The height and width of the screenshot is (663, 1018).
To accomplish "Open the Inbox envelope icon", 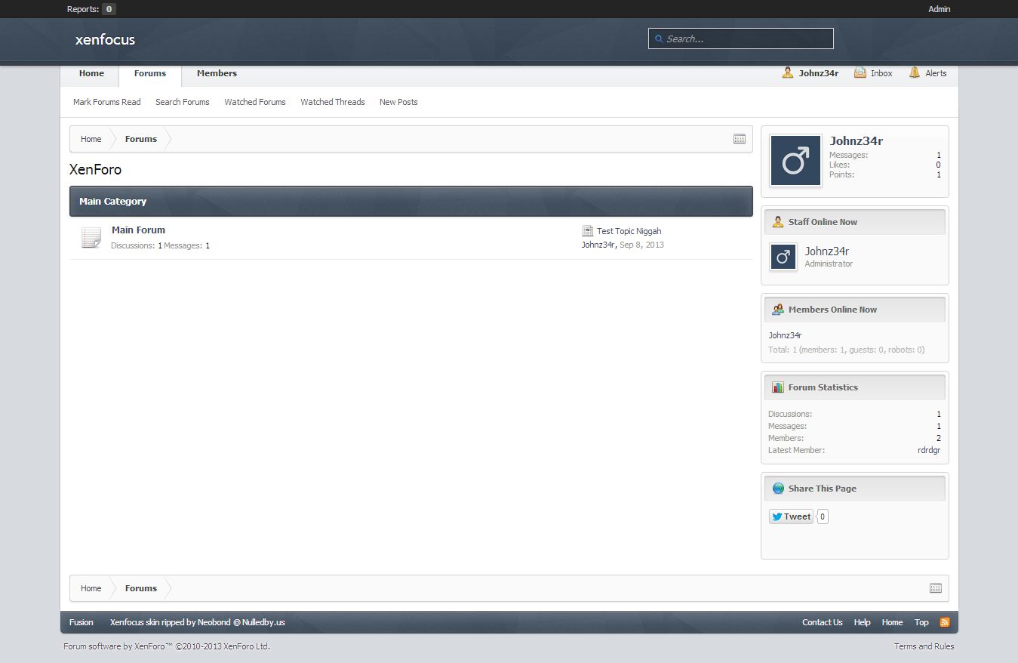I will [860, 73].
